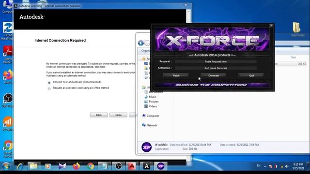Image resolution: width=310 pixels, height=174 pixels.
Task: Select Network in Explorer navigation pane
Action: click(x=150, y=125)
